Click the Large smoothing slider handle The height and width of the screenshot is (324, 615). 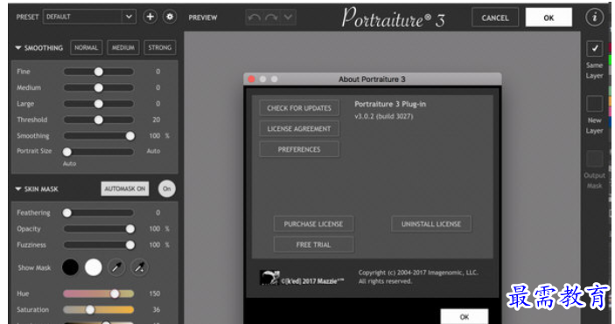pyautogui.click(x=99, y=104)
